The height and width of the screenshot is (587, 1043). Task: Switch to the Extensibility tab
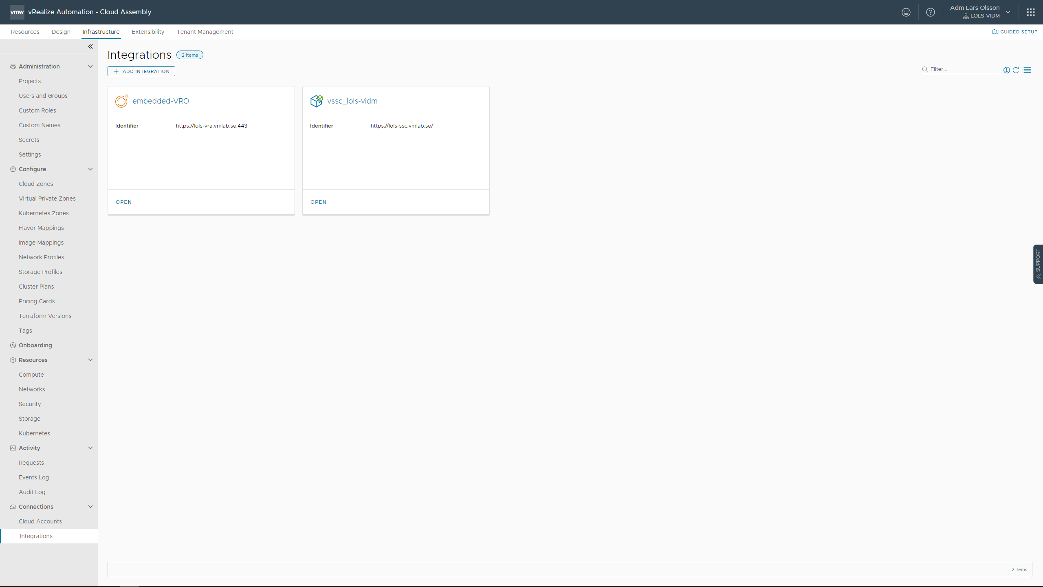coord(148,32)
